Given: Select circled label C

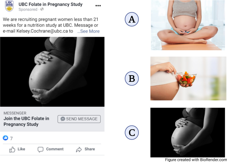Looking at the screenshot, I should coord(132,133).
